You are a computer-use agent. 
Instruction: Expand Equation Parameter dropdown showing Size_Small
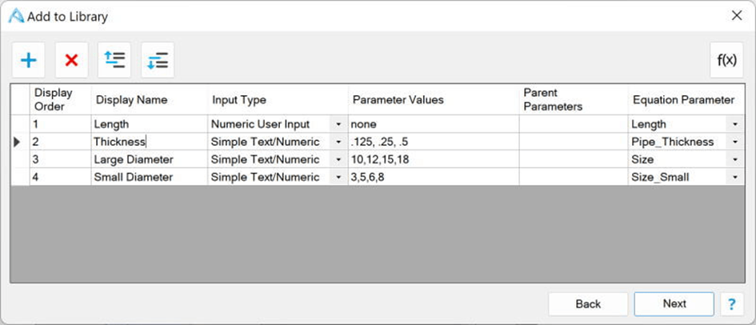click(x=734, y=178)
